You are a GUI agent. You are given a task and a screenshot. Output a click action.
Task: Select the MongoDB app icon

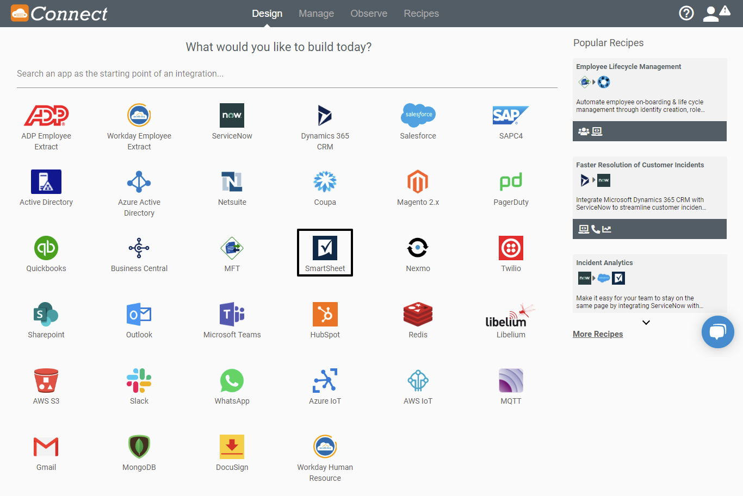pos(139,447)
